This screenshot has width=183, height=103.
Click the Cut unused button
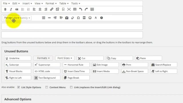pyautogui.click(x=90, y=58)
